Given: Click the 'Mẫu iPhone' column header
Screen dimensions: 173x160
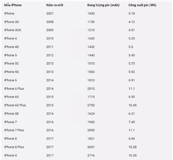Looking at the screenshot, I should tap(13, 5).
